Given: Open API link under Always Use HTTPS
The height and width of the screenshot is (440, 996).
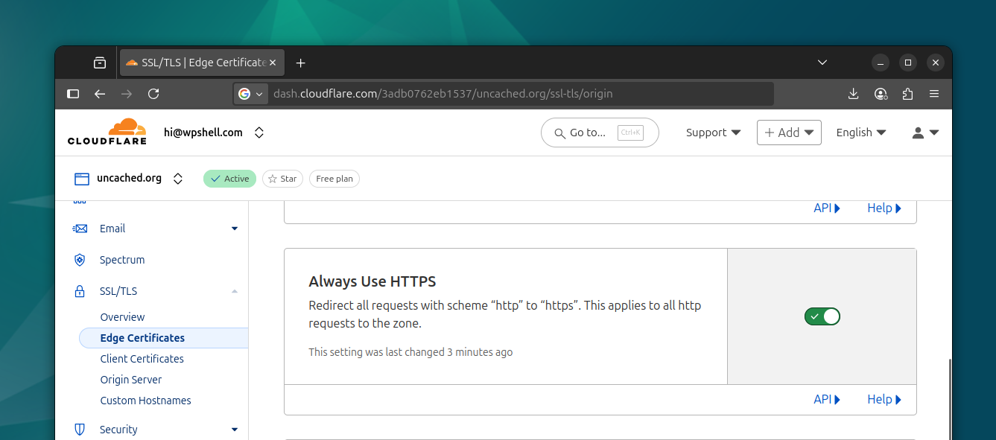Looking at the screenshot, I should coord(827,400).
